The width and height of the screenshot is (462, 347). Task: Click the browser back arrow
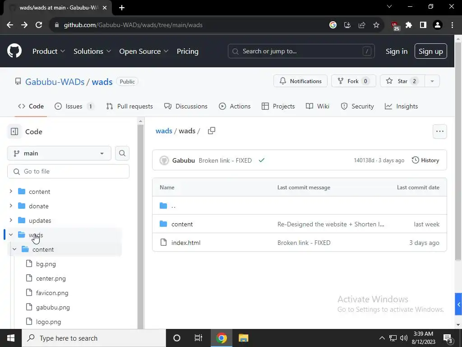[x=10, y=25]
